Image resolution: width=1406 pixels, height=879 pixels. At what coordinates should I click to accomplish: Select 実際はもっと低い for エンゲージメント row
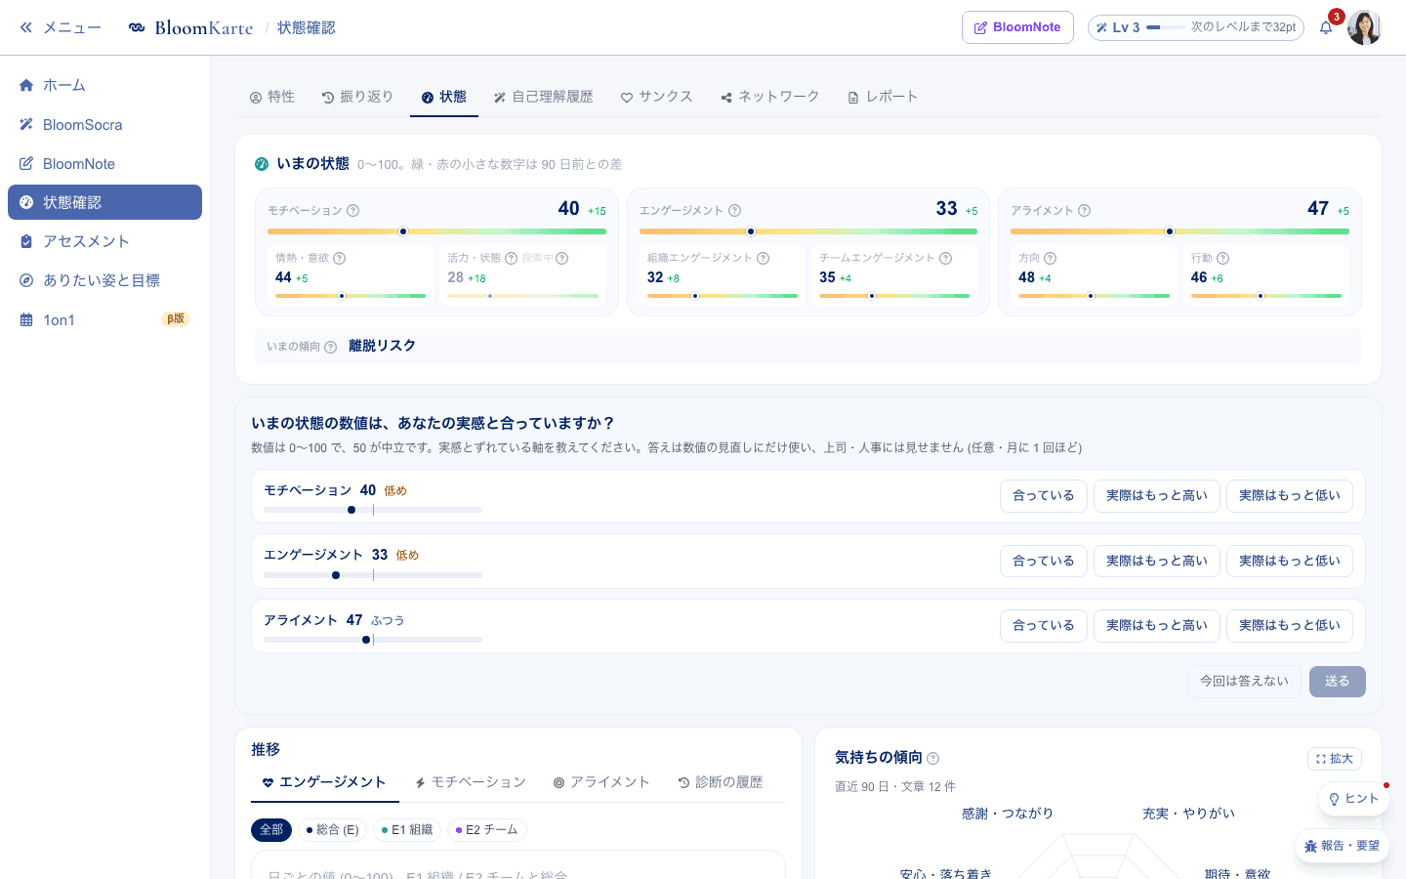pyautogui.click(x=1290, y=561)
